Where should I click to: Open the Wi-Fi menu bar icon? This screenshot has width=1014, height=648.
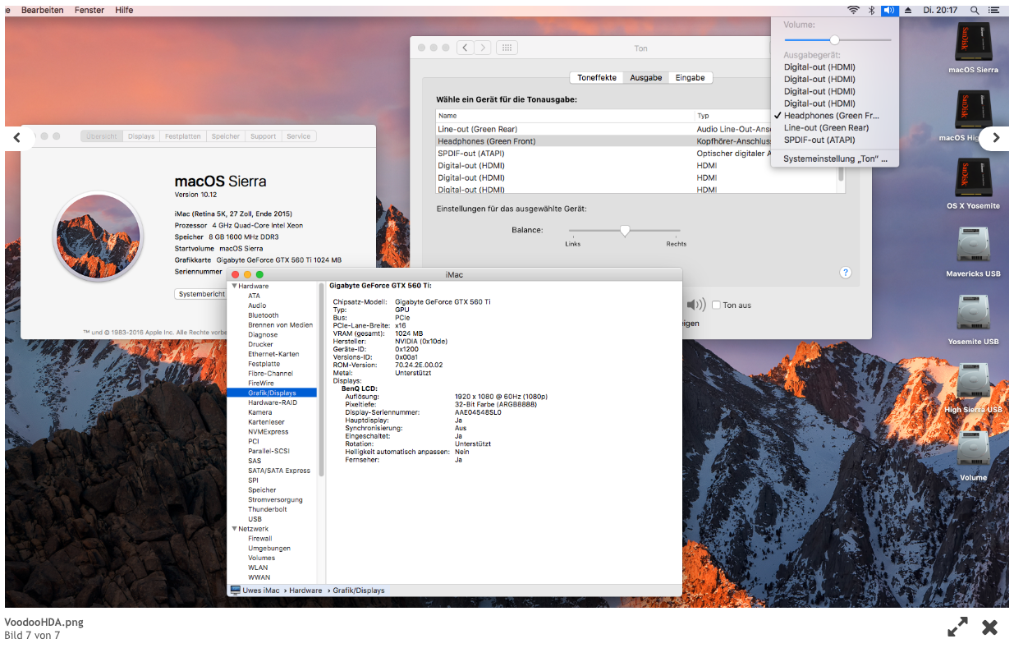click(x=853, y=10)
